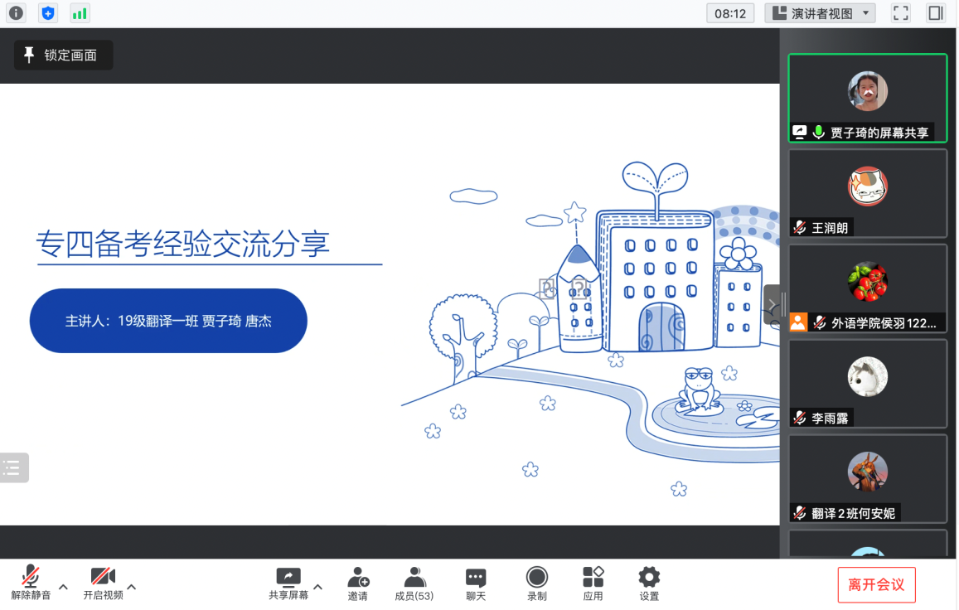Open the 成员(53) members list
Image resolution: width=959 pixels, height=610 pixels.
[x=414, y=583]
